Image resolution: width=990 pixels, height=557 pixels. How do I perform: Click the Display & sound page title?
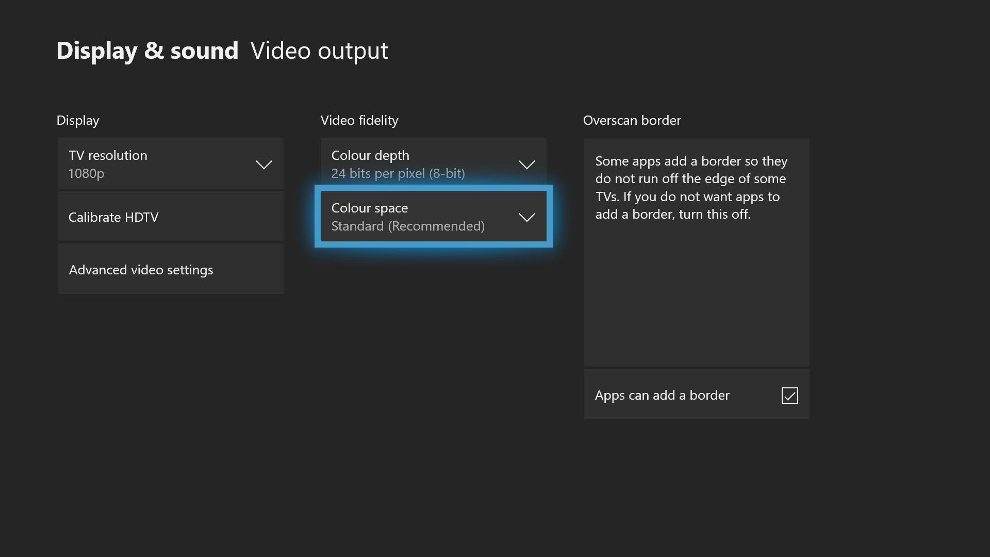(147, 51)
